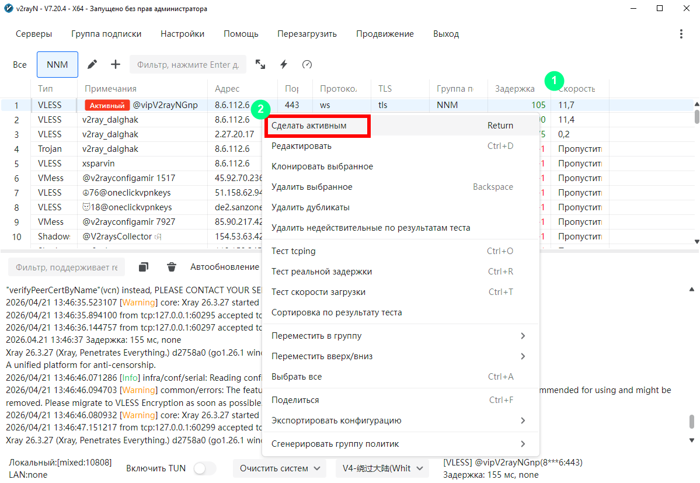Choose Сделать активным from context menu
The width and height of the screenshot is (700, 483).
316,126
